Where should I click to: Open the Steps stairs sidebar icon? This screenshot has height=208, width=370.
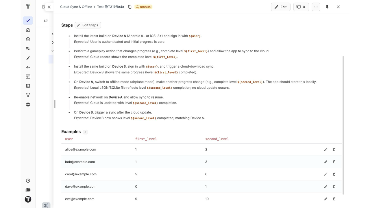(28, 58)
